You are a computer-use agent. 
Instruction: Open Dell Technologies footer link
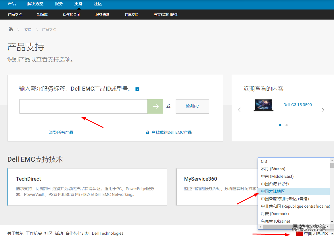coord(108,233)
